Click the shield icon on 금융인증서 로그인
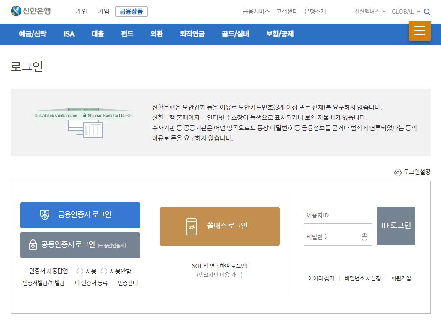This screenshot has height=322, width=441. click(x=45, y=215)
